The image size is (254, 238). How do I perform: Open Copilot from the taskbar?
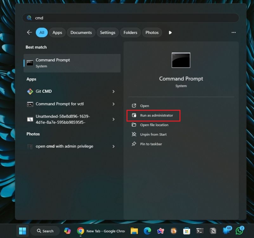point(68,231)
